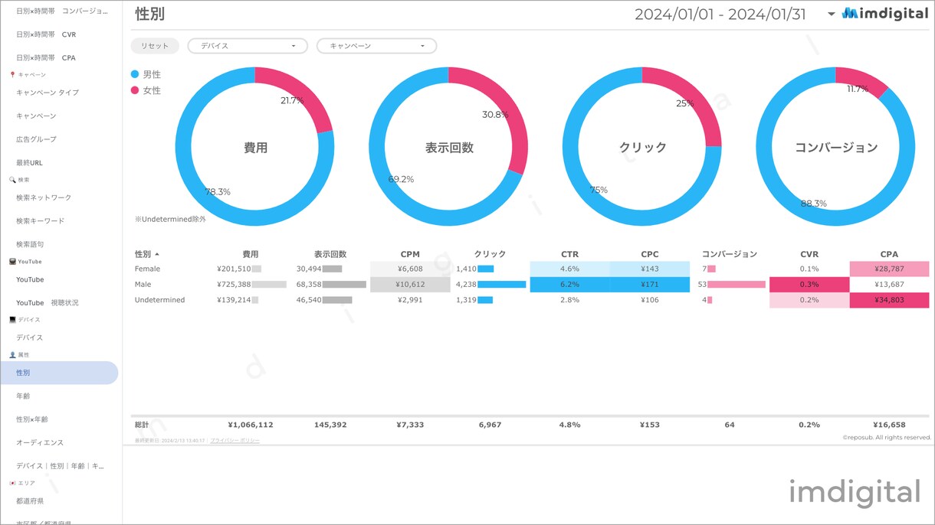Open the YouTube 視聴状況 page

pos(48,302)
